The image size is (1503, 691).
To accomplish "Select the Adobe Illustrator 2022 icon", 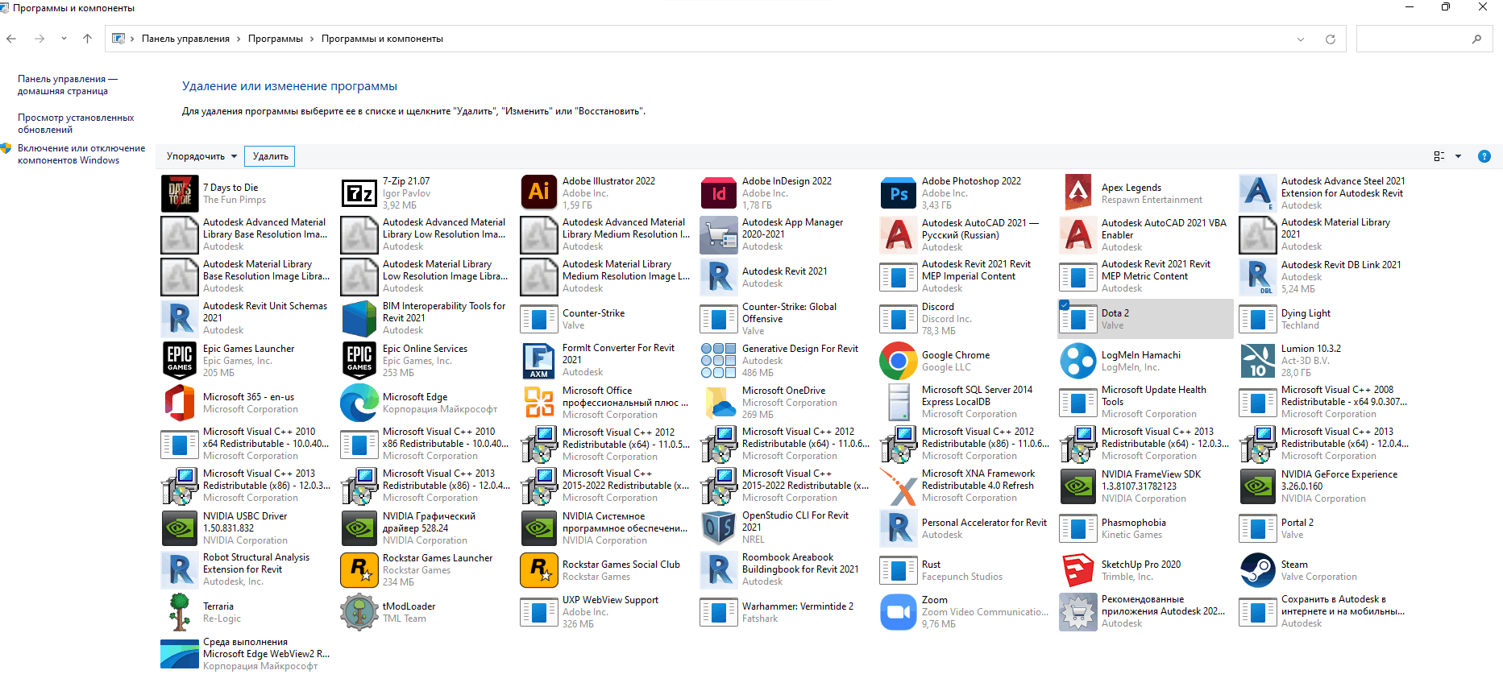I will tap(539, 193).
